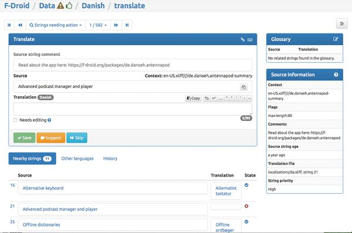The image size is (352, 233).
Task: Click the 'High' string priority value
Action: (x=272, y=189)
